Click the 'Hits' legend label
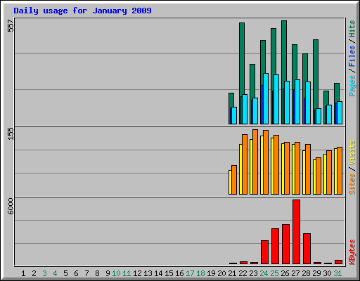 [352, 29]
